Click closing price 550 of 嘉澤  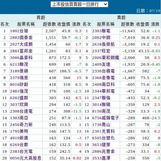(x=145, y=158)
